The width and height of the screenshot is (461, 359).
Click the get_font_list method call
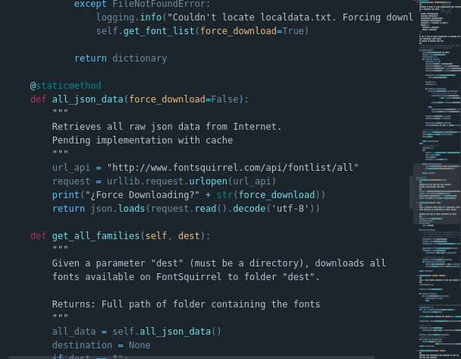click(158, 31)
